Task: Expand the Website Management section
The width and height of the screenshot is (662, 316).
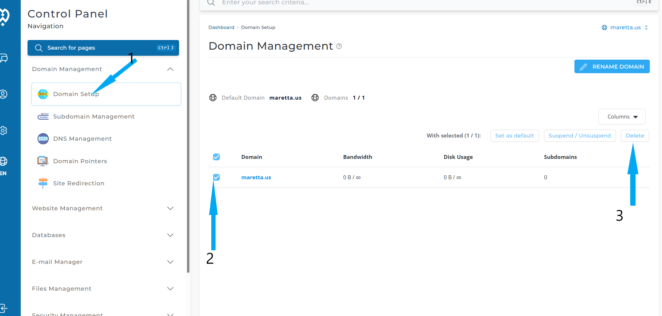Action: pyautogui.click(x=170, y=208)
